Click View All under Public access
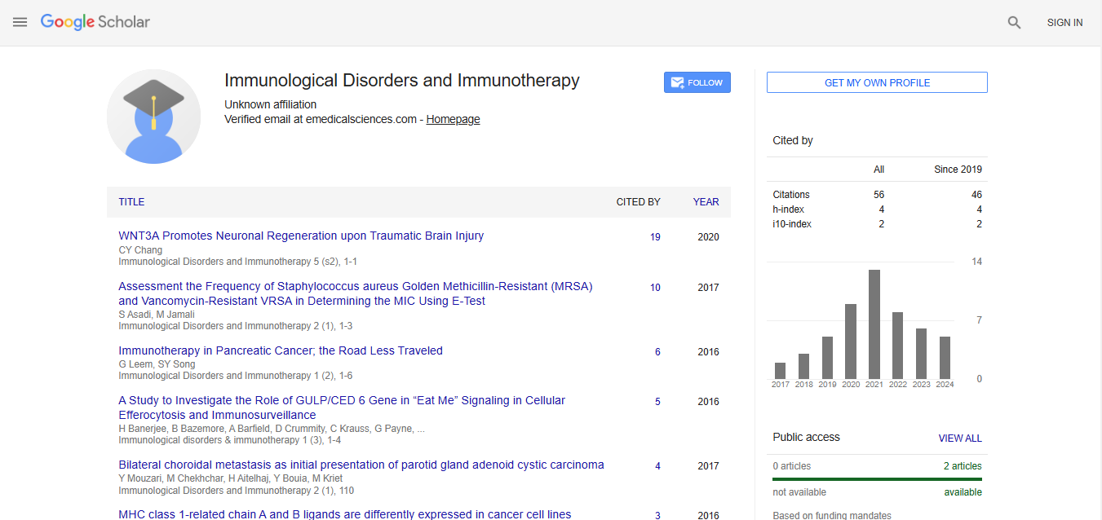This screenshot has height=520, width=1102. click(959, 438)
